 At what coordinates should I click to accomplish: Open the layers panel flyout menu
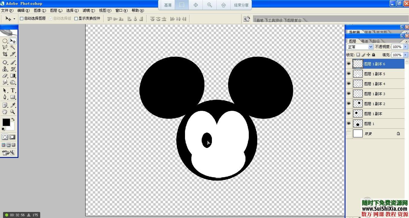[x=406, y=41]
